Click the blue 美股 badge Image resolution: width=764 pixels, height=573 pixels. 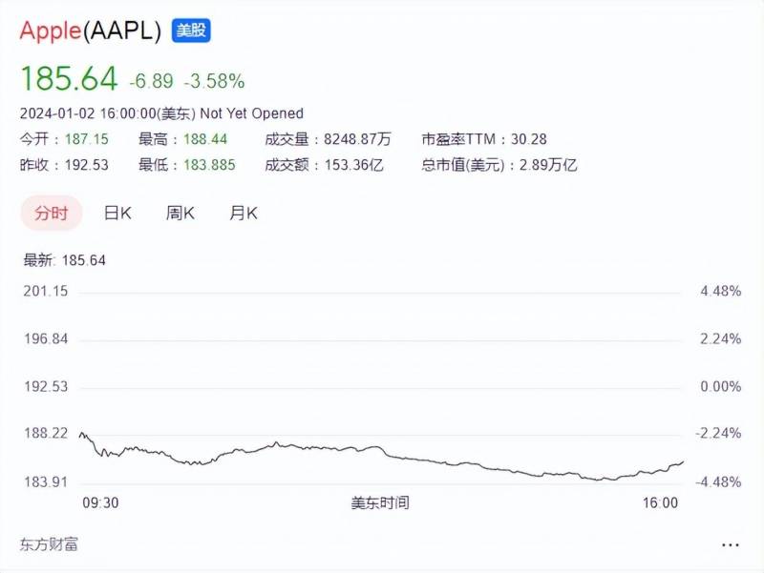coord(191,31)
